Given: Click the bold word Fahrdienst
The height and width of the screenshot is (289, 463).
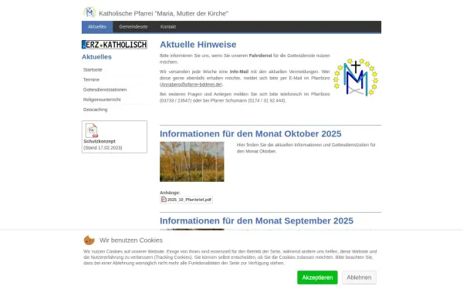Looking at the screenshot, I should pyautogui.click(x=261, y=55).
